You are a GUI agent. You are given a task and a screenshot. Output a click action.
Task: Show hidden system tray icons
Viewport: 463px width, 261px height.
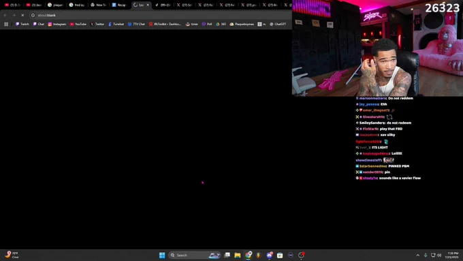417,255
